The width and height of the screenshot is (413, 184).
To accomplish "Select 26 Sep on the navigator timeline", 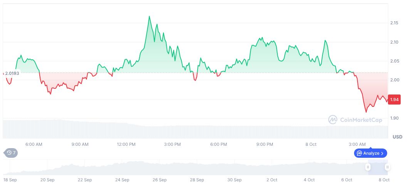I will click(159, 180).
